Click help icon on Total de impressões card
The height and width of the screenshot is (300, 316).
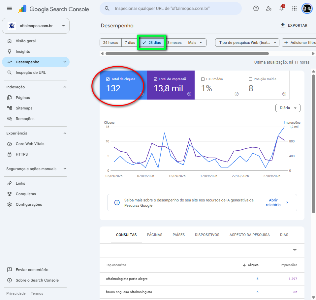[189, 94]
